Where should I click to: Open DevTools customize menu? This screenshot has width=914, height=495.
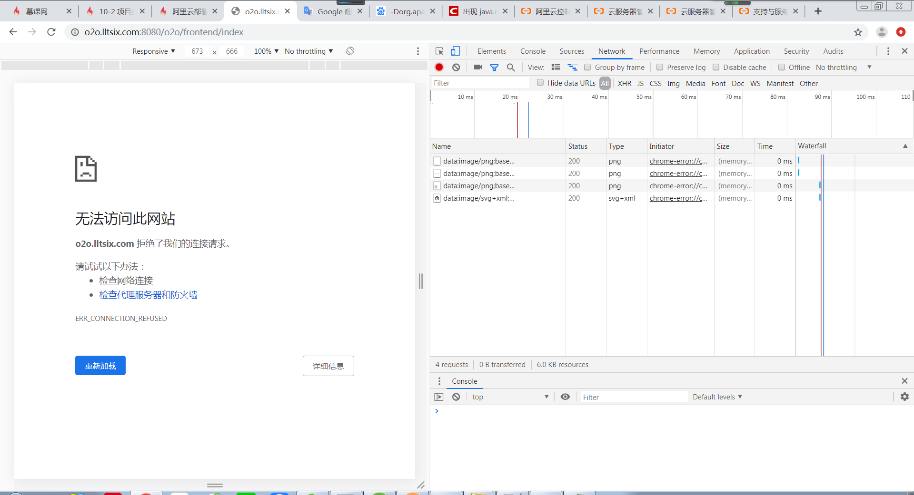tap(888, 51)
